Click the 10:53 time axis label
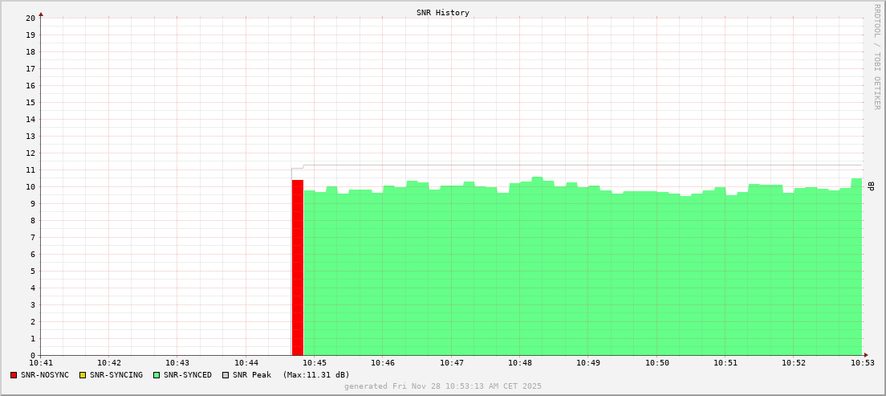886x396 pixels. pos(862,363)
